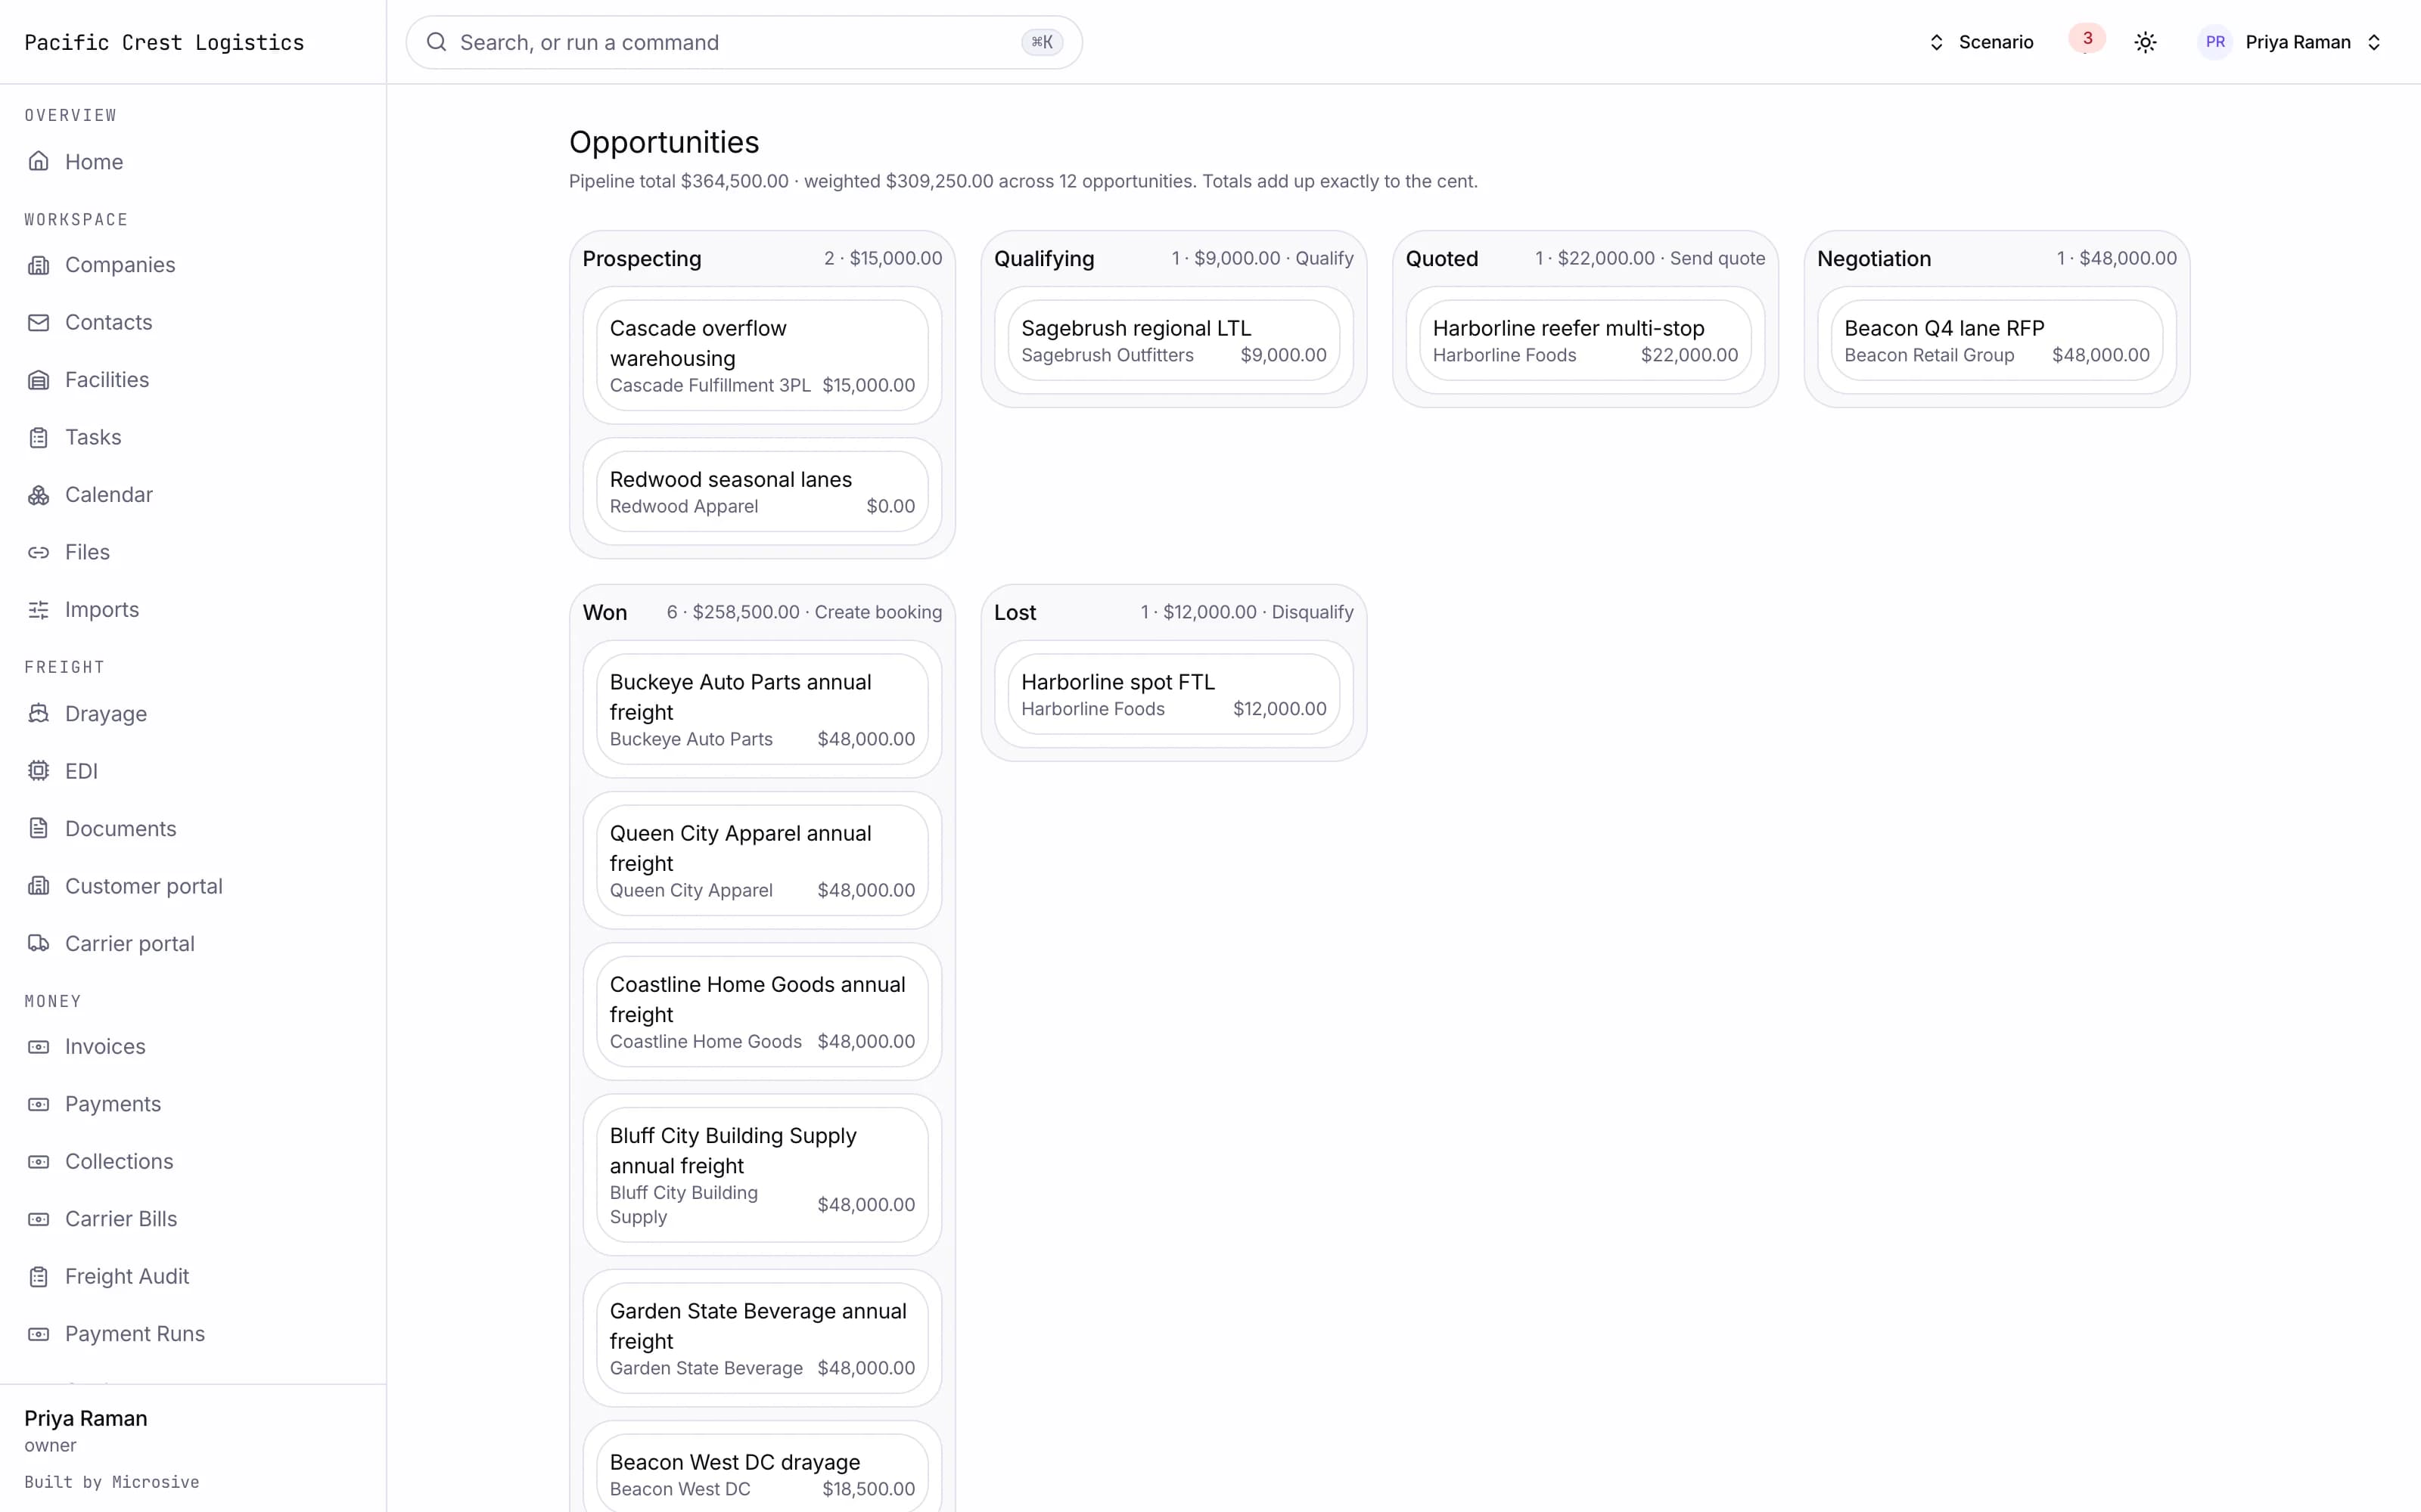2421x1512 pixels.
Task: Focus the Search or run a command field
Action: pyautogui.click(x=743, y=42)
